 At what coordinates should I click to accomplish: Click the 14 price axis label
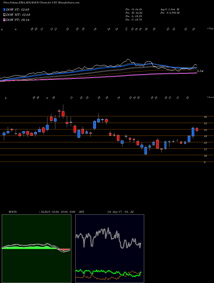pos(205,130)
